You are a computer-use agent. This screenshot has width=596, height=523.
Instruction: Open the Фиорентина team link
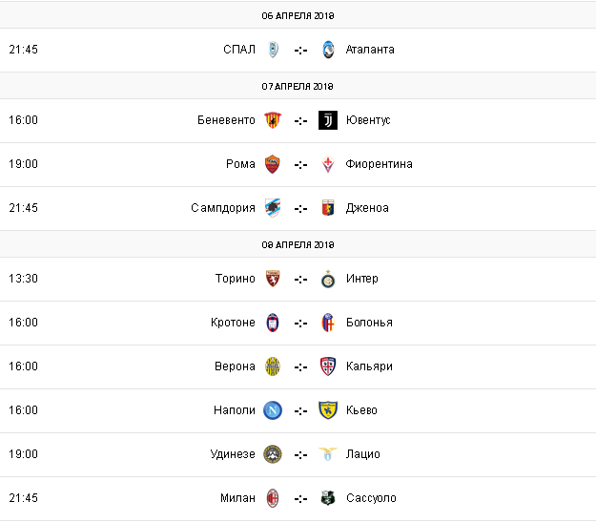[380, 164]
